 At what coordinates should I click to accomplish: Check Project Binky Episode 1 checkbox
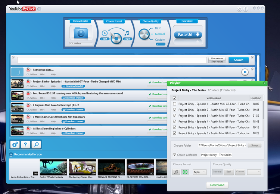[174, 104]
